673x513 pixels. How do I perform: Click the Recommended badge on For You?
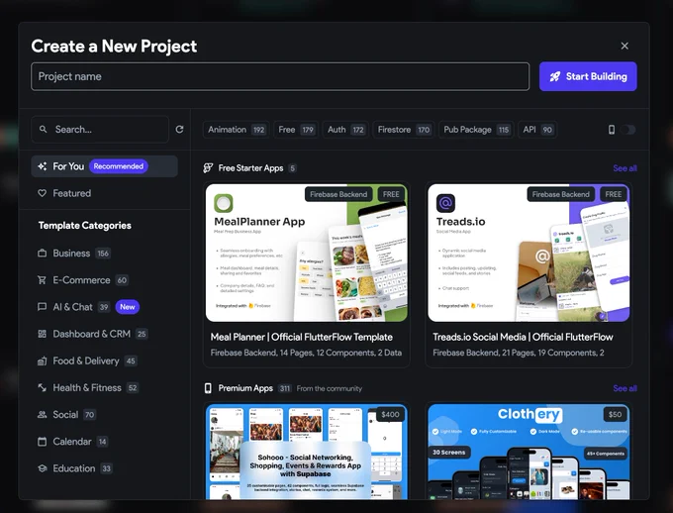119,166
